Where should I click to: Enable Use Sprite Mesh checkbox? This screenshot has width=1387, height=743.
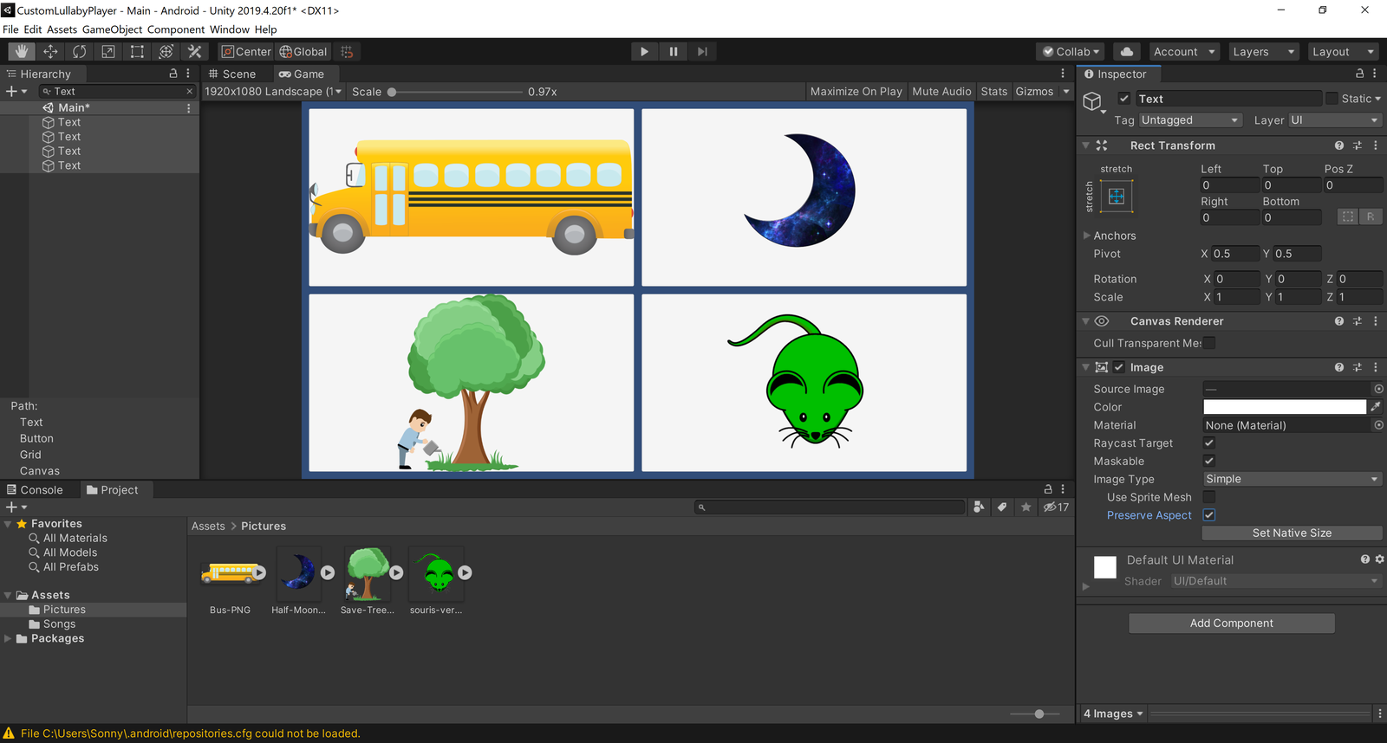[1209, 497]
